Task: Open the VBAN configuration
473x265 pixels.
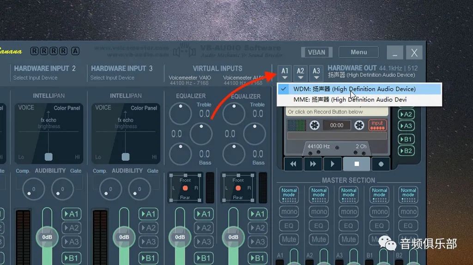Action: tap(316, 52)
